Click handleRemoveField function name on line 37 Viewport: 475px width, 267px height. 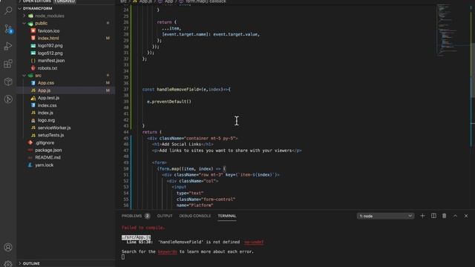pyautogui.click(x=178, y=89)
